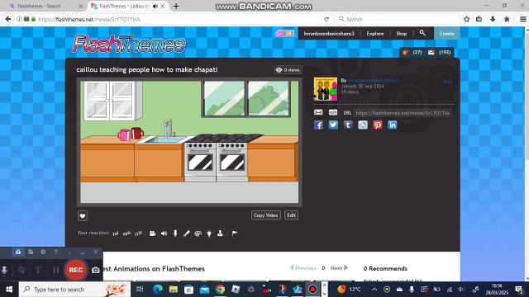Open Bandicam help question mark

coord(55,252)
